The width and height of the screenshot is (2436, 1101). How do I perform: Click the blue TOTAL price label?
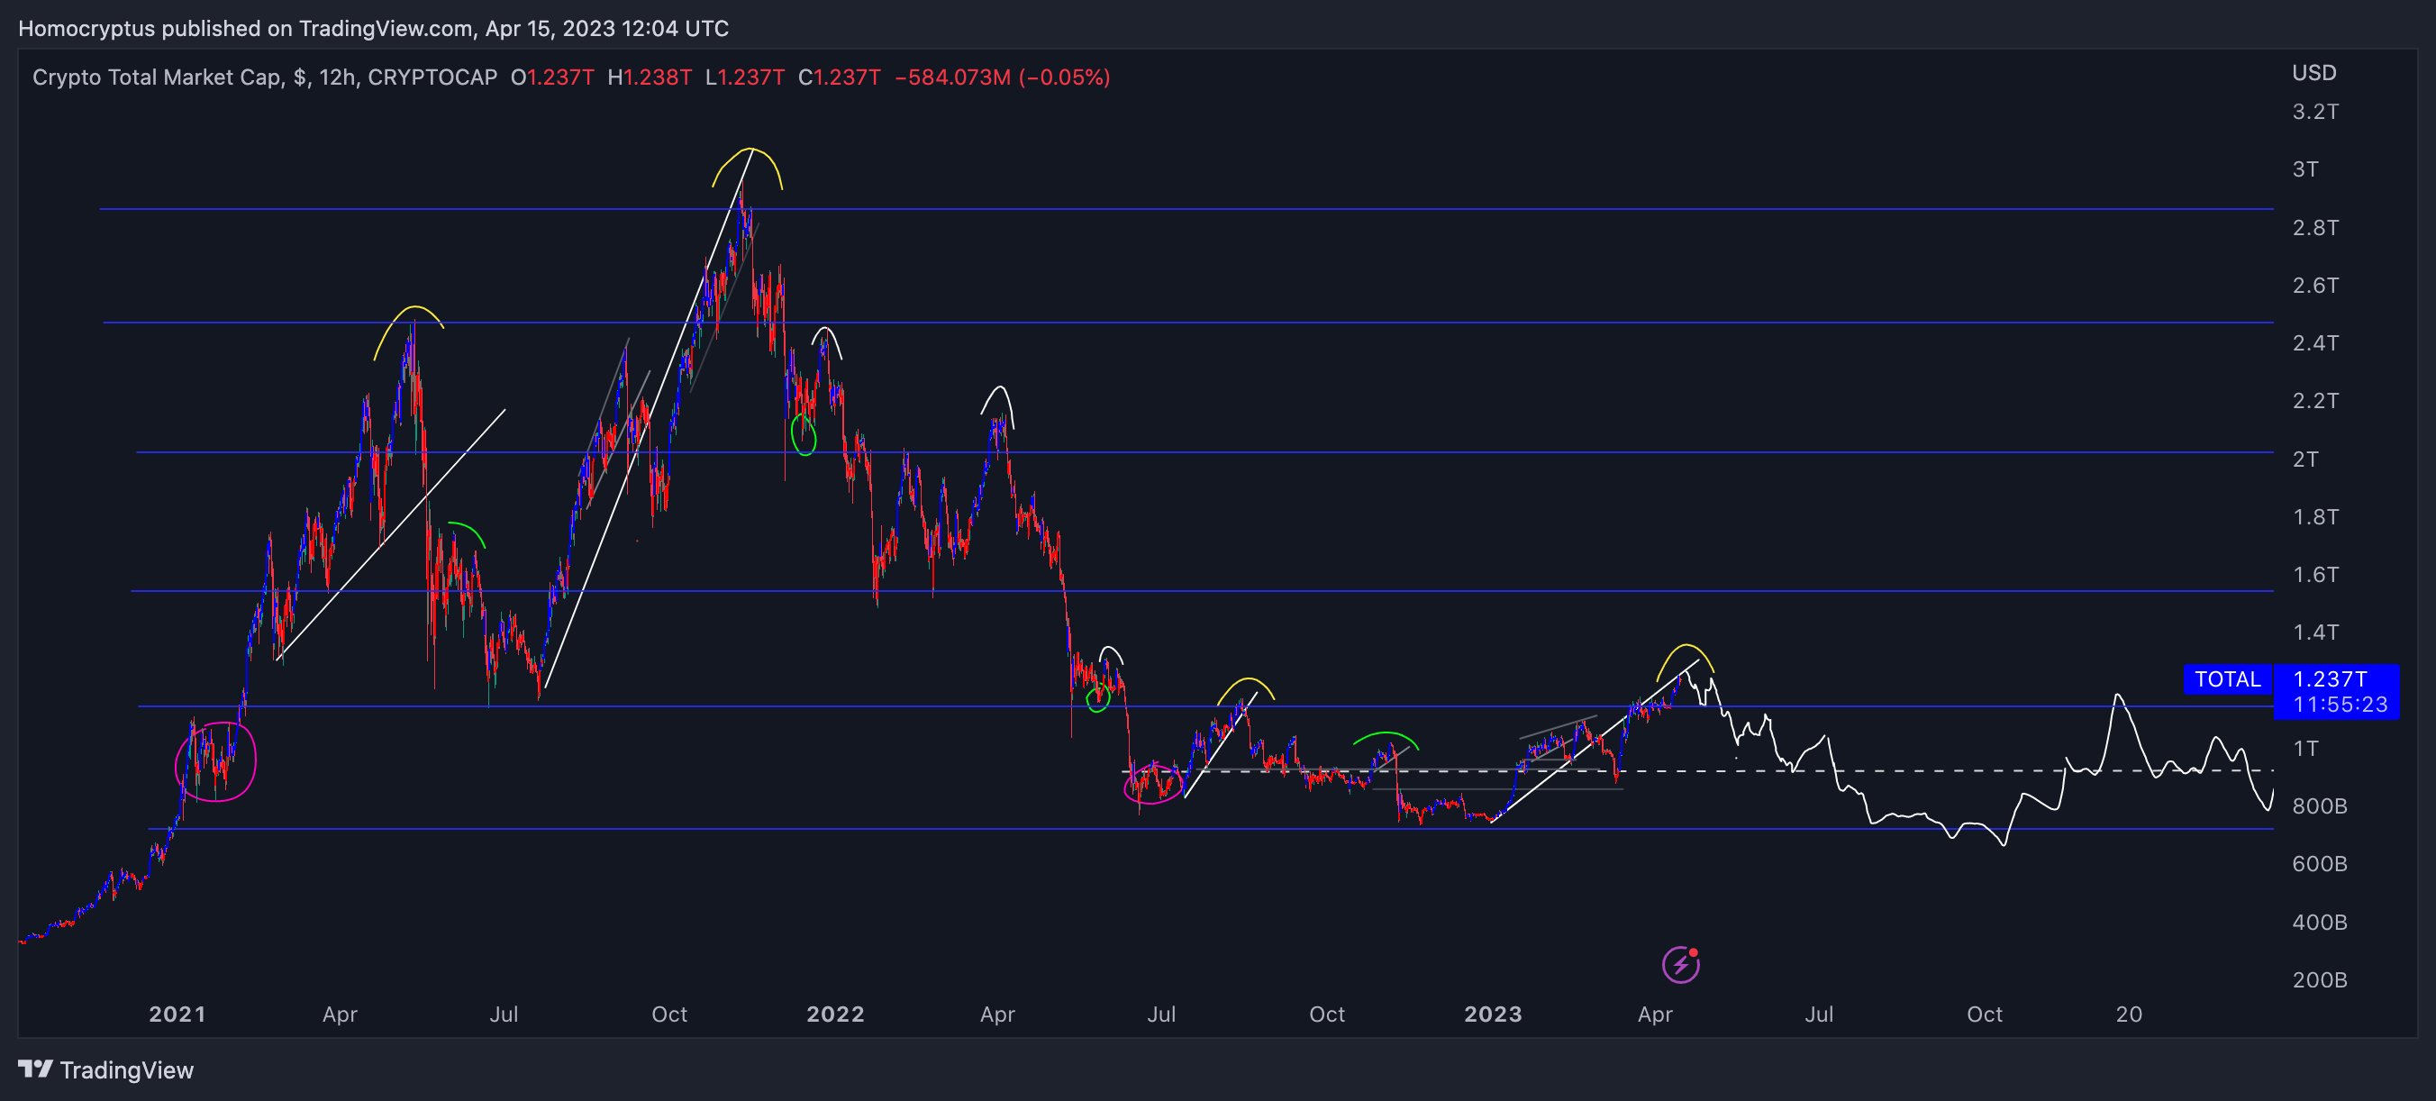pos(2227,679)
